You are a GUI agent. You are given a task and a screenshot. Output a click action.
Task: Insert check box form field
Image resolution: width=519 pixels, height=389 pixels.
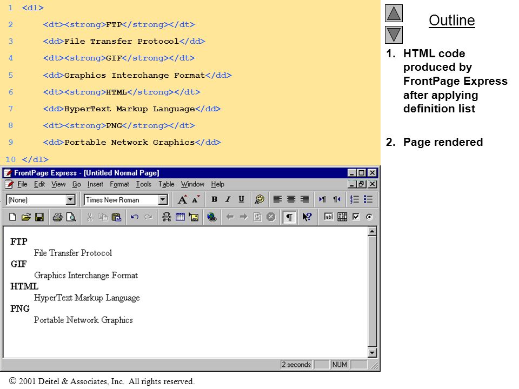click(x=356, y=217)
